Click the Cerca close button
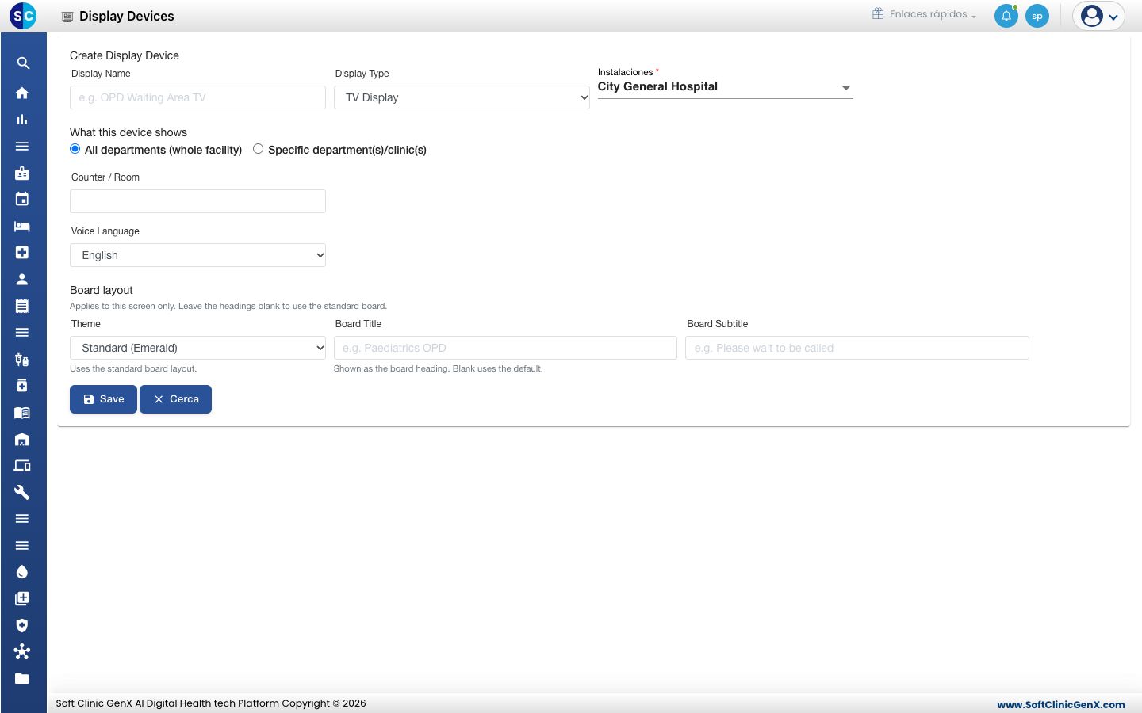 [x=175, y=399]
